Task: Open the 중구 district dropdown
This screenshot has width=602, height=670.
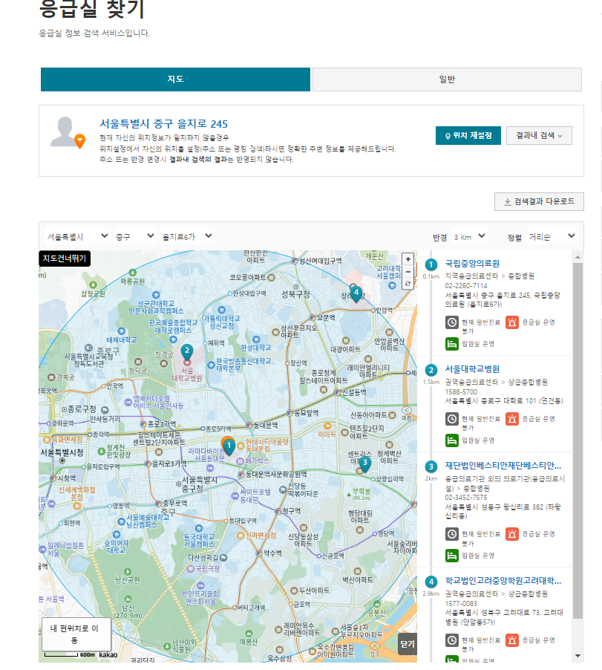Action: (134, 236)
